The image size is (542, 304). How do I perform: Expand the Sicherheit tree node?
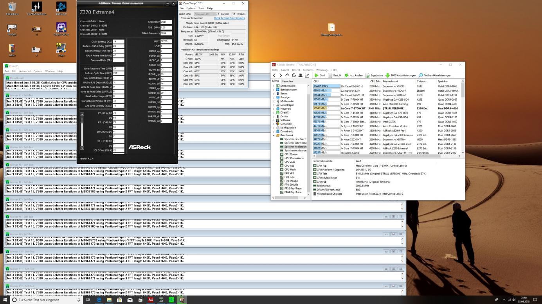pos(274,124)
